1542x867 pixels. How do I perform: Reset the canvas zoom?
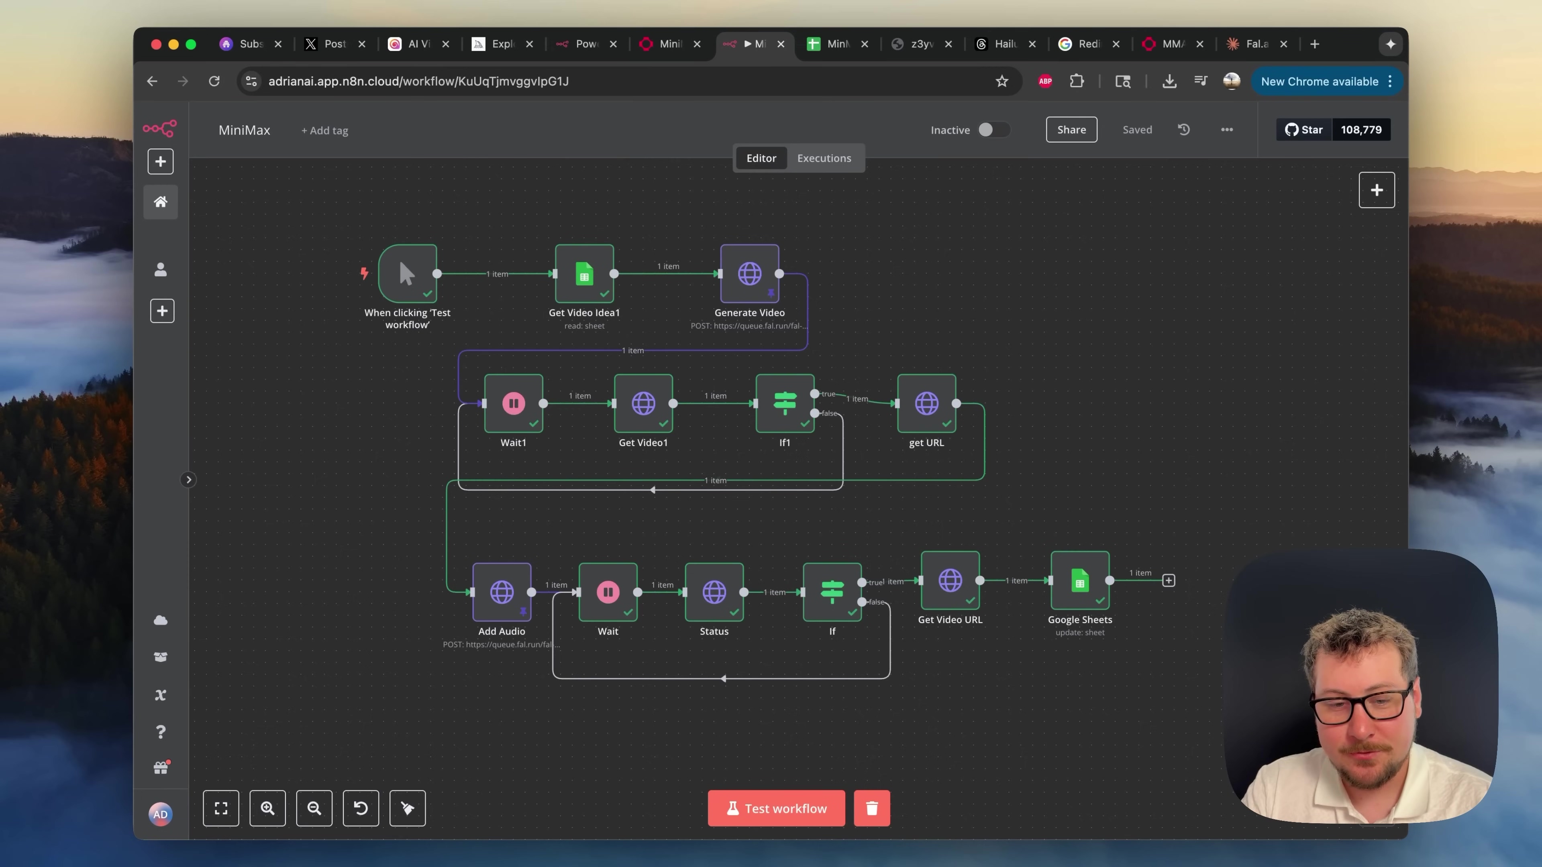[361, 808]
